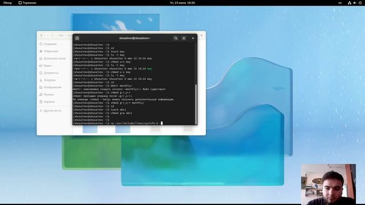This screenshot has height=205, width=365.
Task: Click the volume icon in the top bar
Action: click(x=355, y=3)
